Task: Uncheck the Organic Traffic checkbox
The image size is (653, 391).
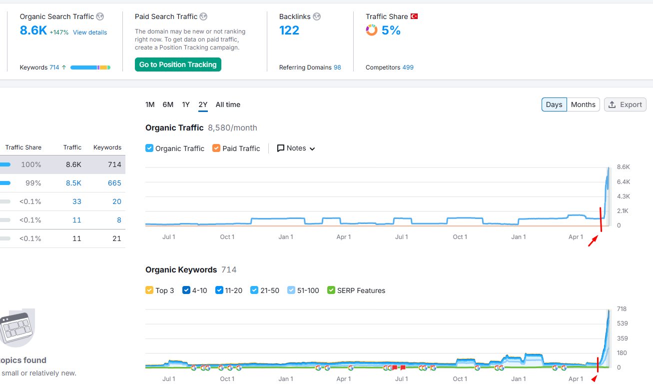Action: [149, 148]
